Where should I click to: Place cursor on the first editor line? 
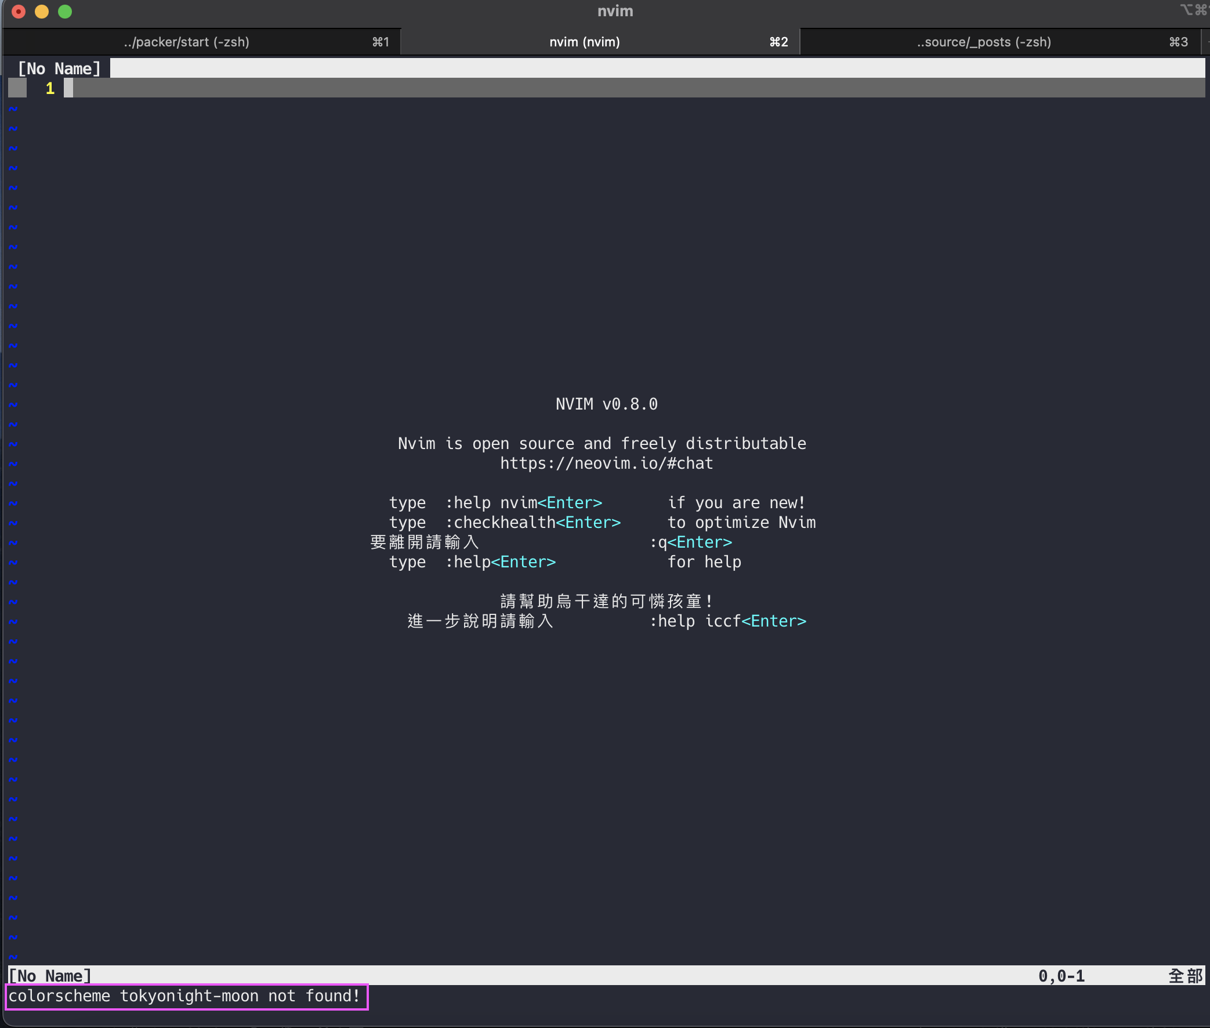(x=635, y=89)
